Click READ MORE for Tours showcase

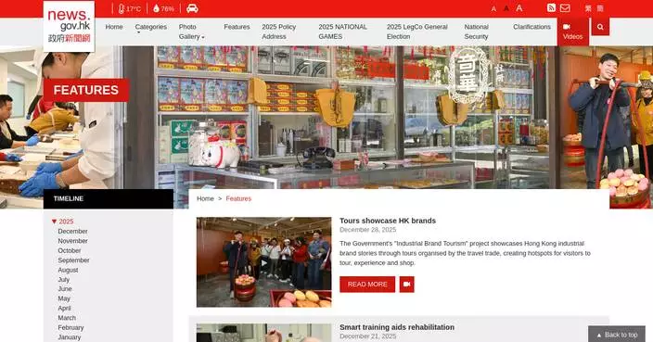click(367, 285)
